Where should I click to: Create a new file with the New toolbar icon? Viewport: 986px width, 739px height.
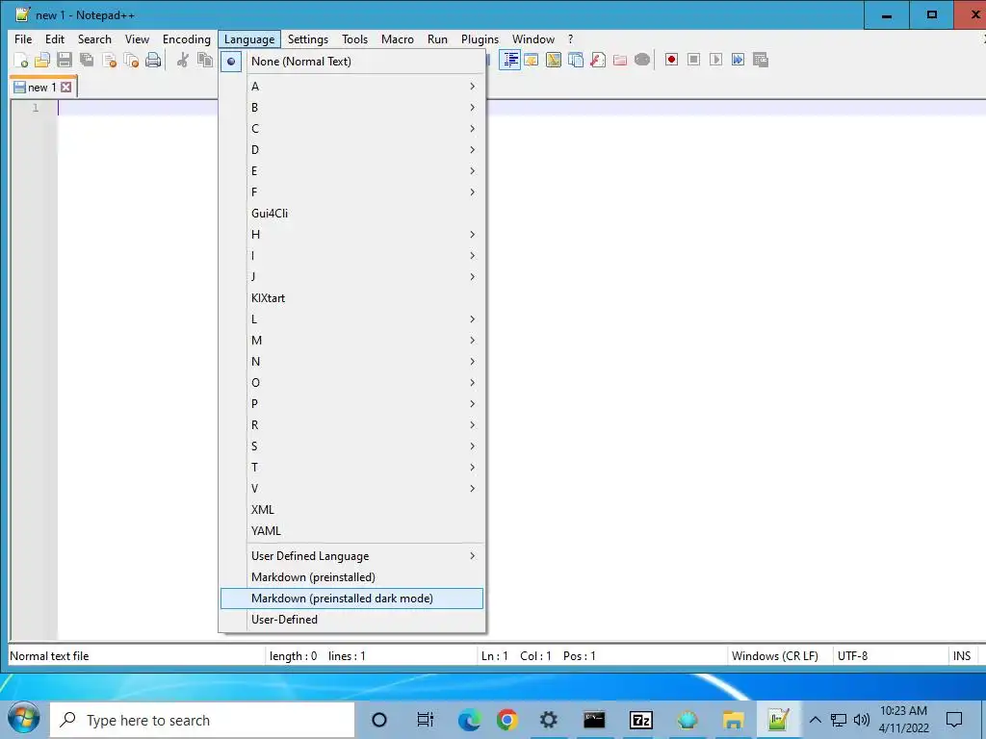21,61
